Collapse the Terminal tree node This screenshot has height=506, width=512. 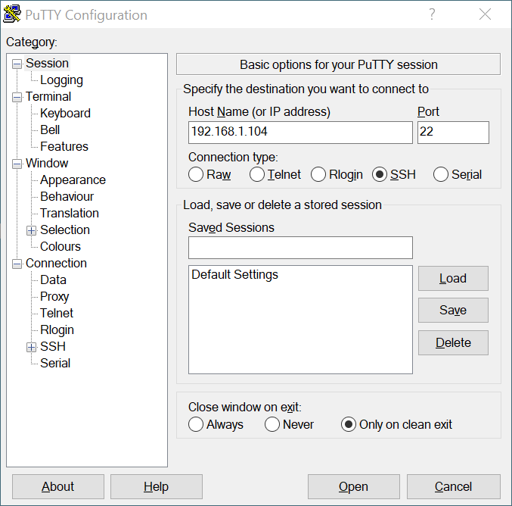pos(17,97)
